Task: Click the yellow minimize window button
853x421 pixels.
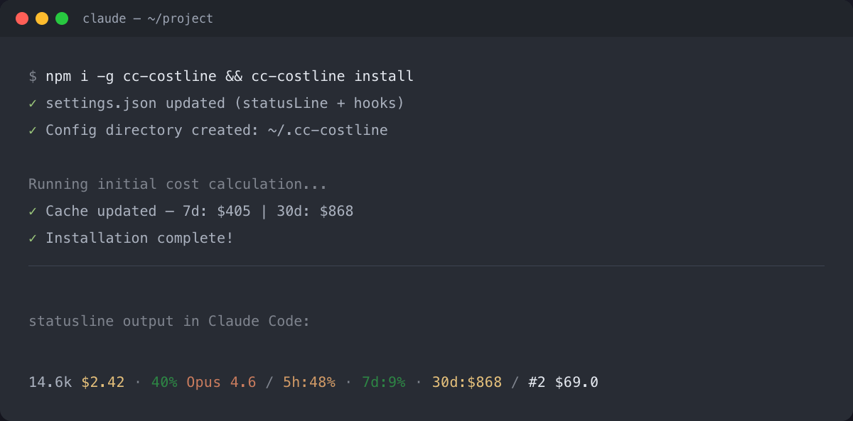Action: click(x=42, y=18)
